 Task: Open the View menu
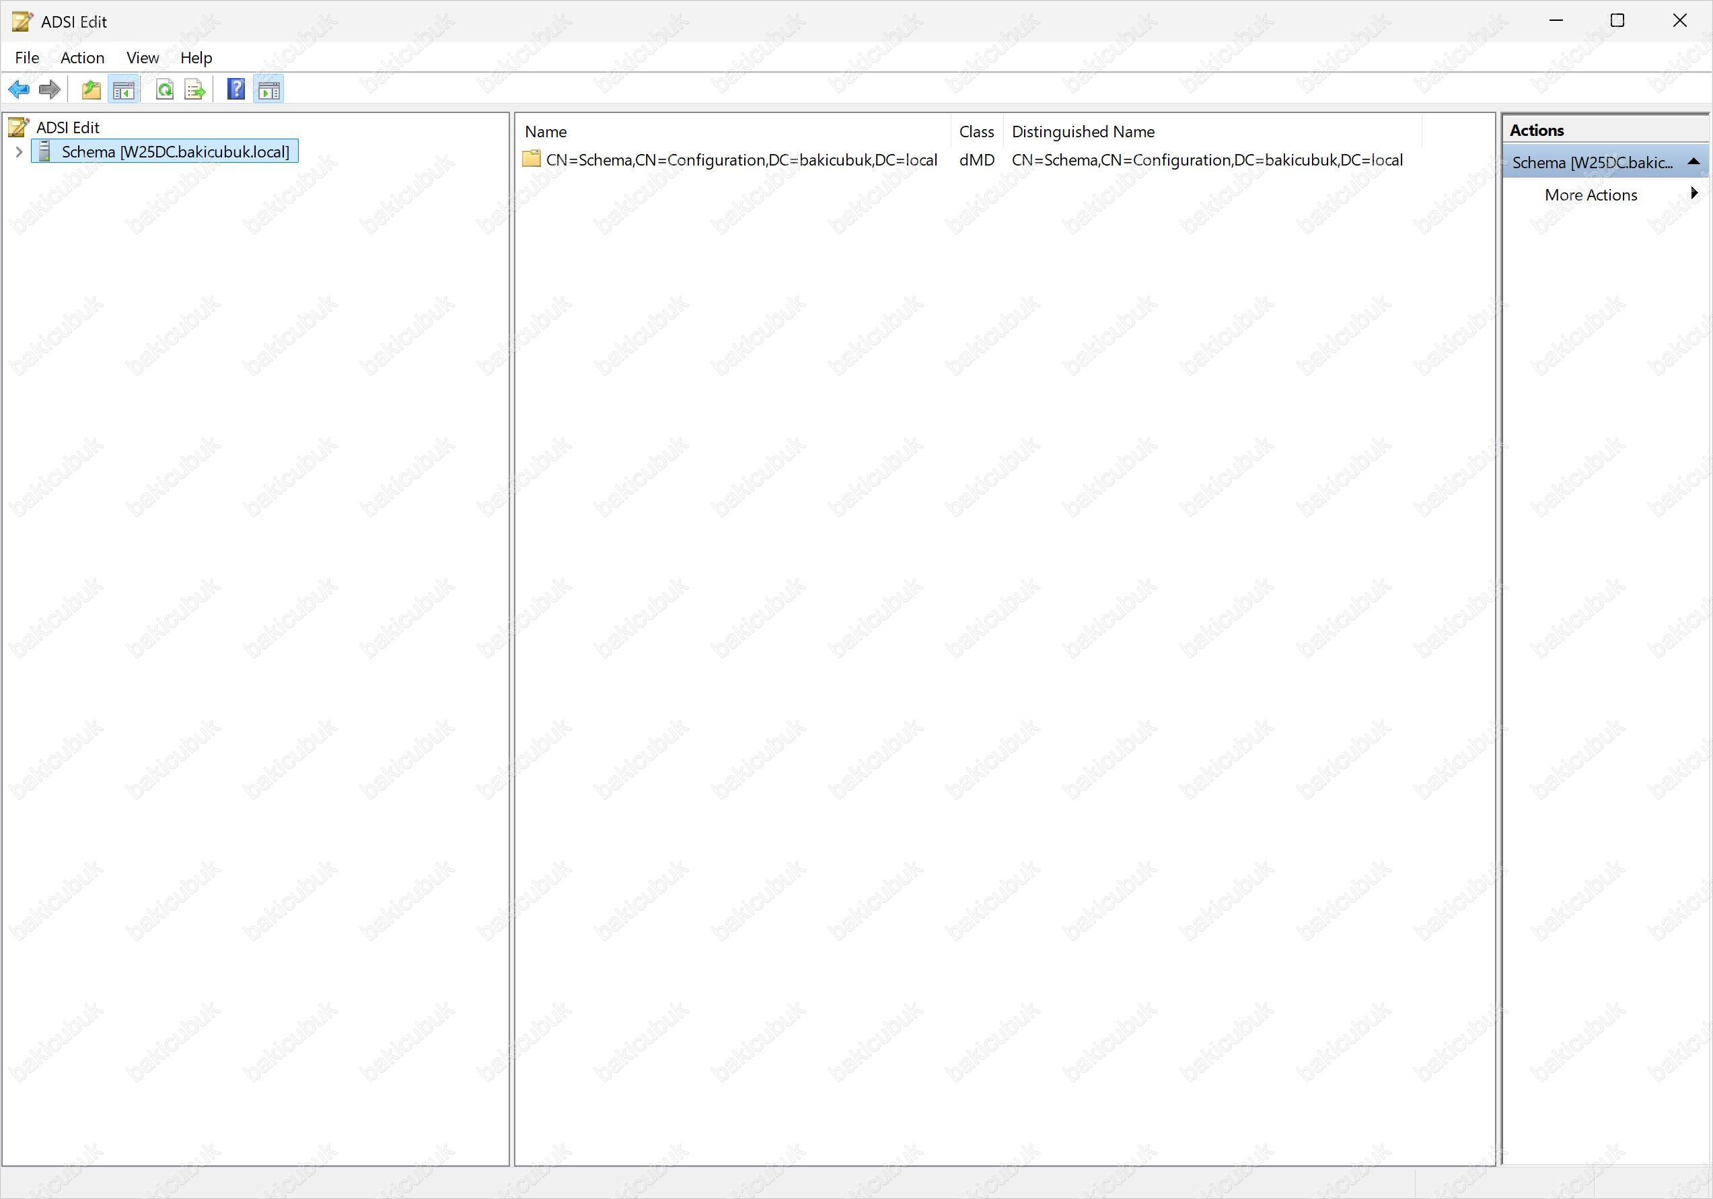tap(143, 57)
